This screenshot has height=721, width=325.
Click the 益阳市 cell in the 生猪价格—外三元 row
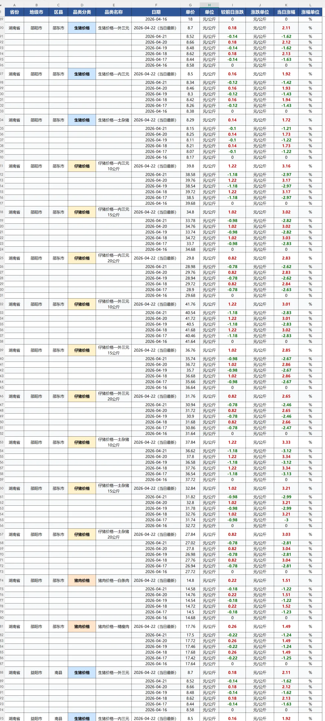[36, 672]
